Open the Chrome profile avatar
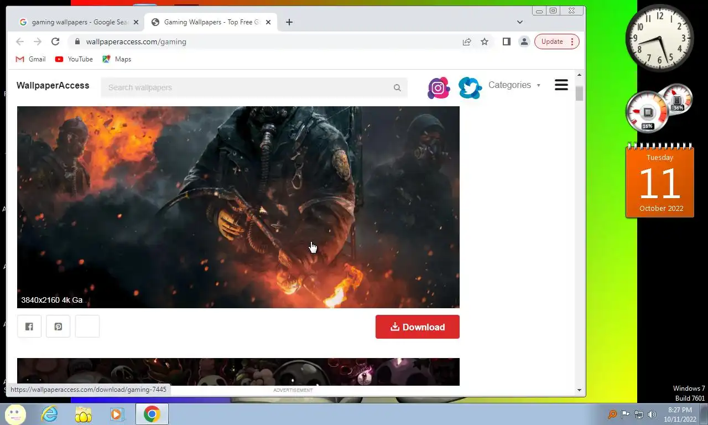The height and width of the screenshot is (425, 708). coord(524,42)
